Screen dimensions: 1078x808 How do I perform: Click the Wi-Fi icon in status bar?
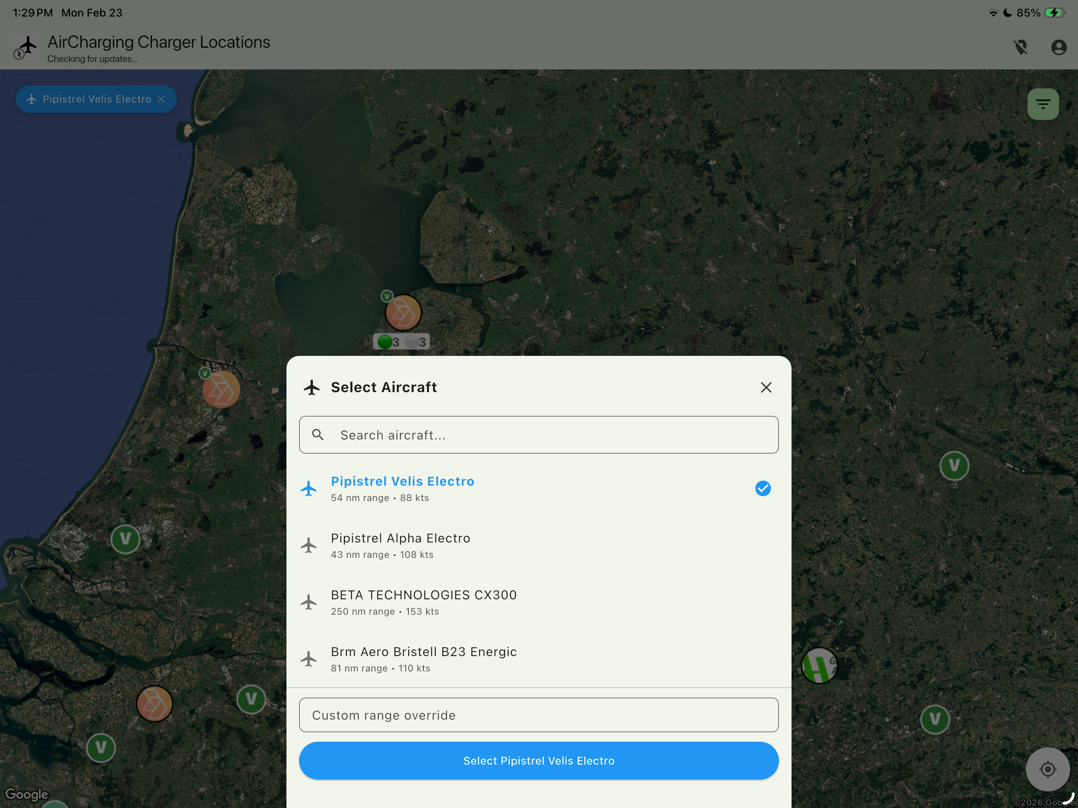(x=993, y=13)
